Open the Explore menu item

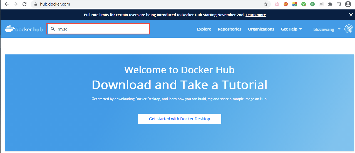point(204,29)
